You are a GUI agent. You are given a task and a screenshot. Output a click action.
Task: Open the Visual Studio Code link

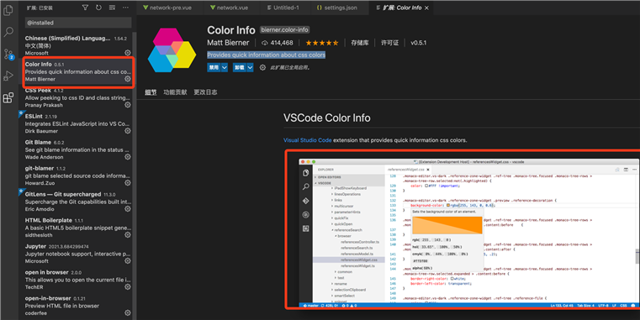tap(307, 139)
